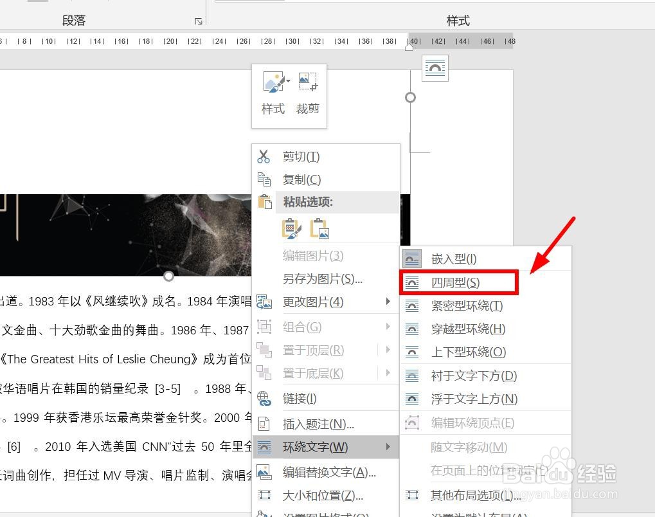
Task: Expand the 更改图片 submenu arrow
Action: tap(388, 301)
